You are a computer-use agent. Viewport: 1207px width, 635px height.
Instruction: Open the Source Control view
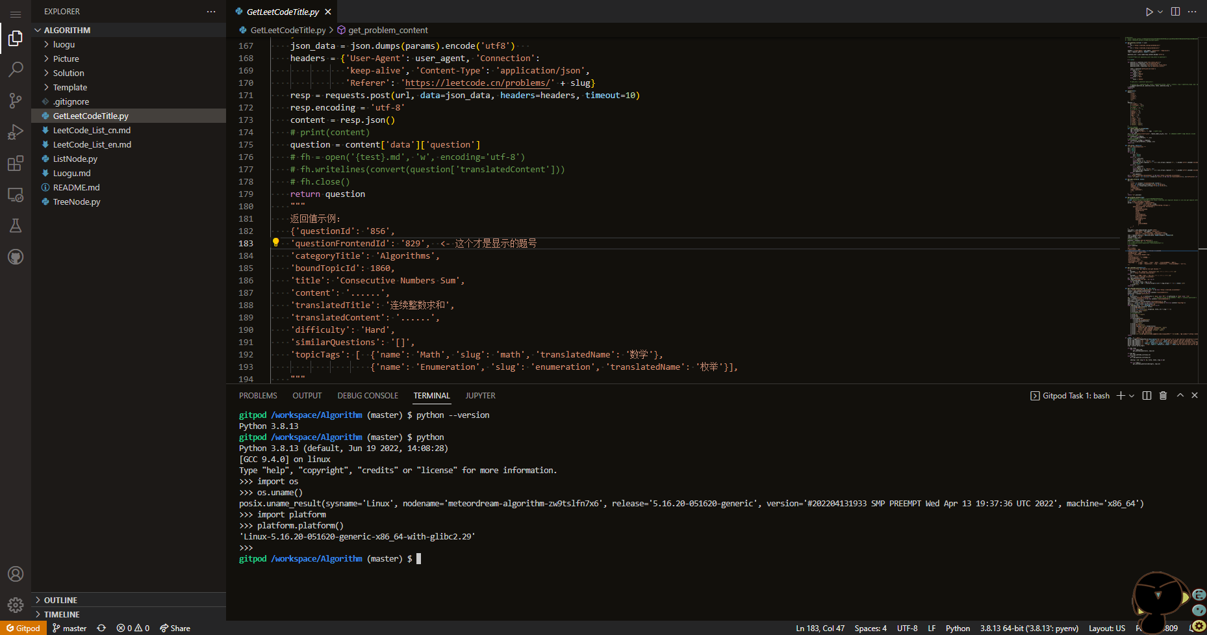click(16, 100)
